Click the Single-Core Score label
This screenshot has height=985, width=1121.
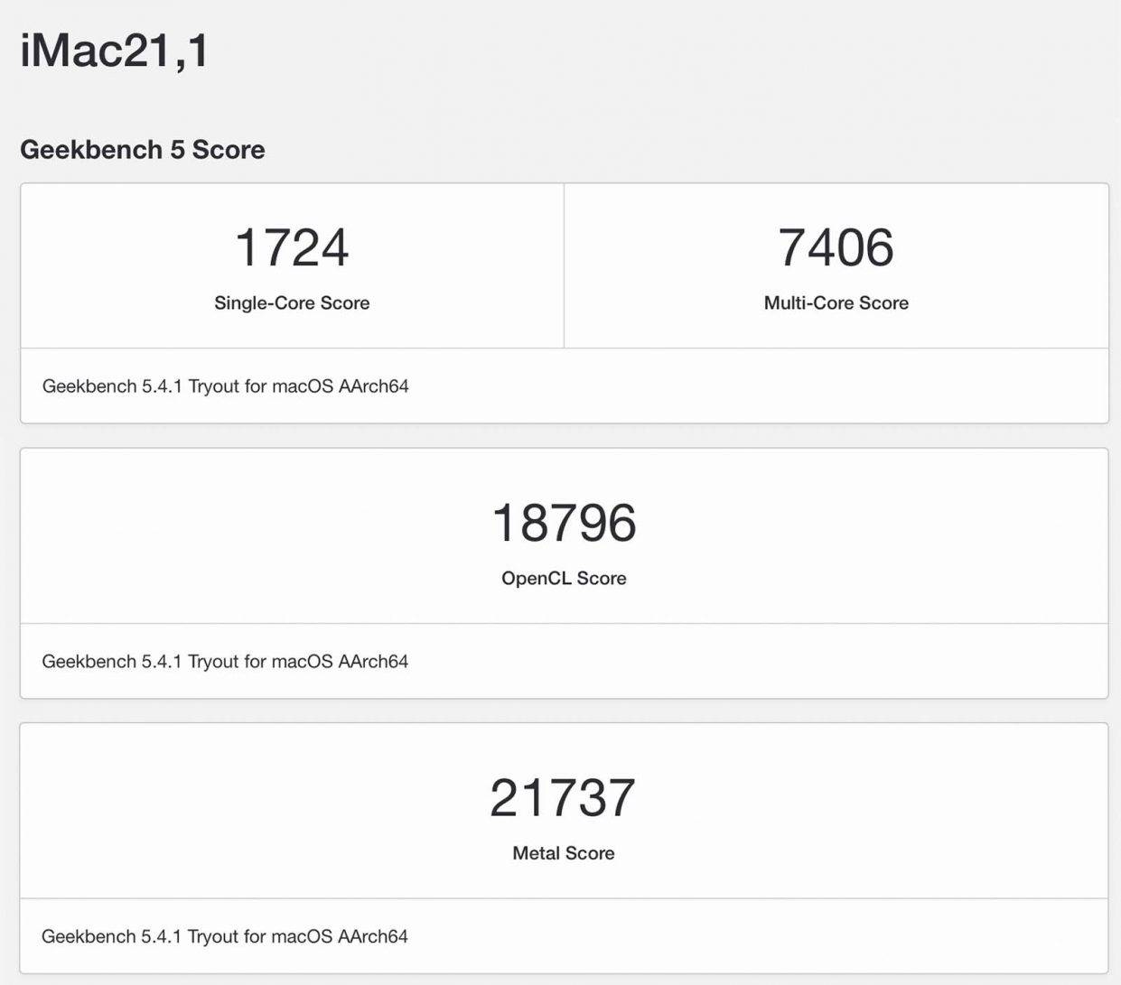point(292,303)
